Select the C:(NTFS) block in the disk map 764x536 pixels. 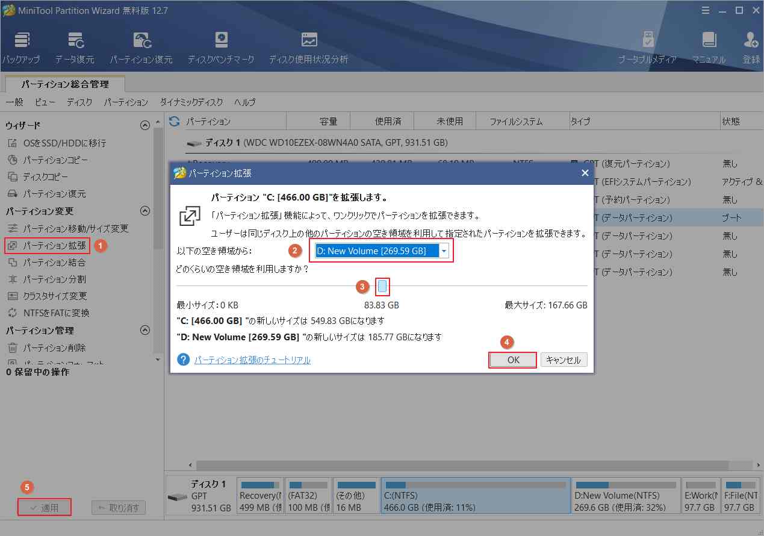click(x=476, y=496)
